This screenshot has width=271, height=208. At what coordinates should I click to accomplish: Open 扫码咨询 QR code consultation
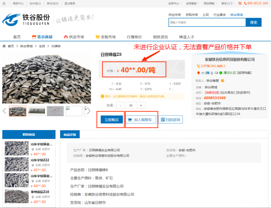(170, 120)
